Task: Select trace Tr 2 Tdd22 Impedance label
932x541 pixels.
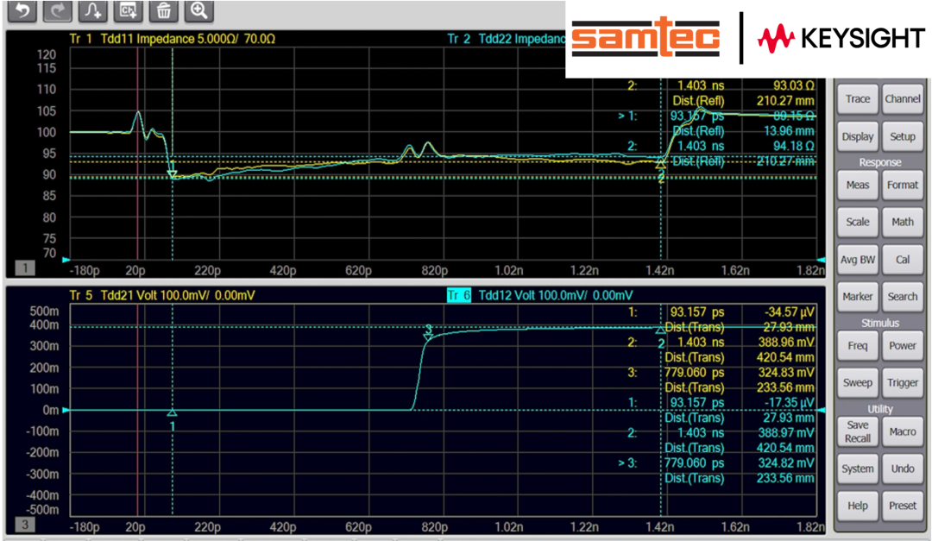Action: click(x=506, y=39)
